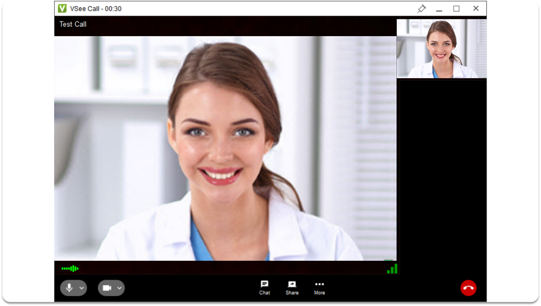The image size is (541, 306).
Task: Click the VSee logo in title bar
Action: [x=62, y=9]
